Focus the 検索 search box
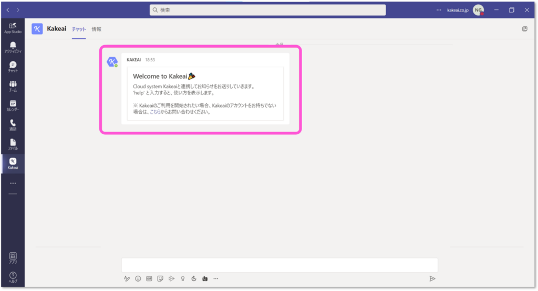This screenshot has height=291, width=538. click(267, 10)
